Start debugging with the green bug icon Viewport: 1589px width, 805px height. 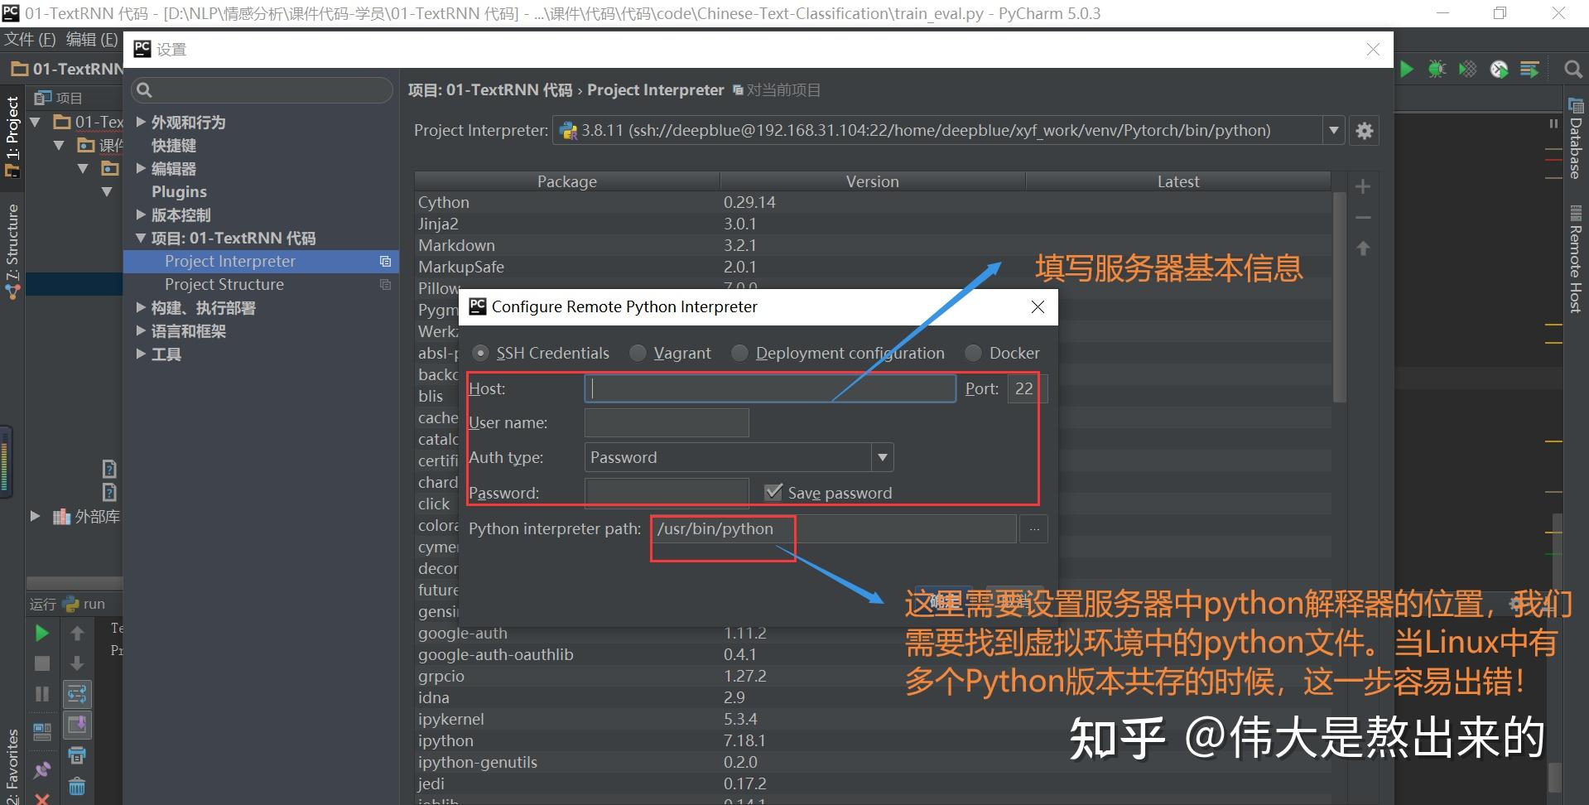(1437, 70)
